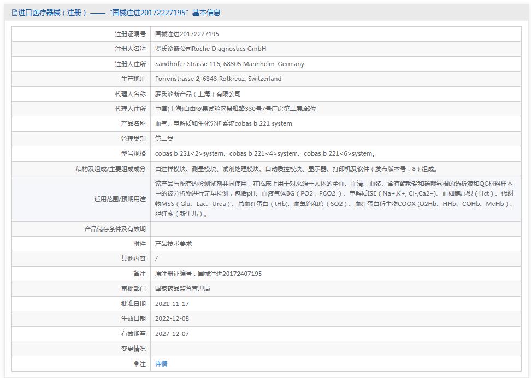Click the row label 备注

[x=139, y=274]
